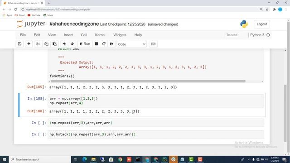This screenshot has width=290, height=163.
Task: Open the browser three-dot menu
Action: (286, 10)
